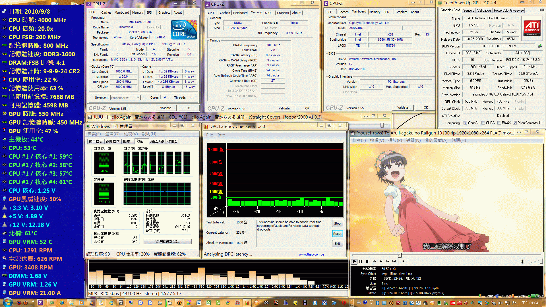Open the Processor #1 selection dropdown
This screenshot has height=307, width=546.
pyautogui.click(x=125, y=98)
